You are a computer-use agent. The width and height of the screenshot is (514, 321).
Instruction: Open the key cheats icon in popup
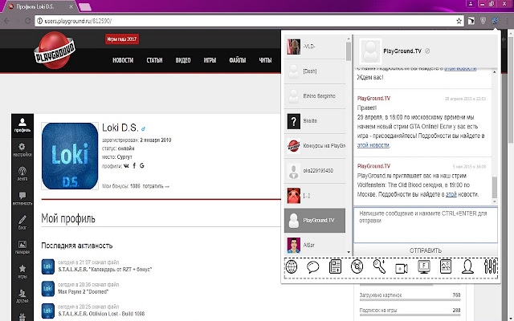(x=379, y=266)
